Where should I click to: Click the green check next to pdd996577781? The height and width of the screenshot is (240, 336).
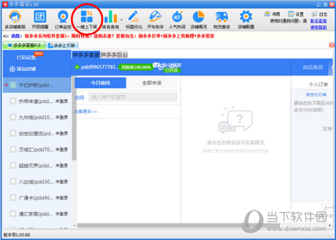click(x=77, y=67)
